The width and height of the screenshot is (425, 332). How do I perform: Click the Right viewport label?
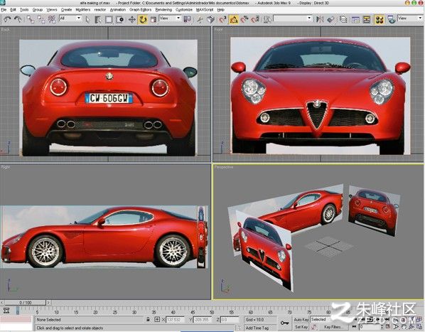6,167
